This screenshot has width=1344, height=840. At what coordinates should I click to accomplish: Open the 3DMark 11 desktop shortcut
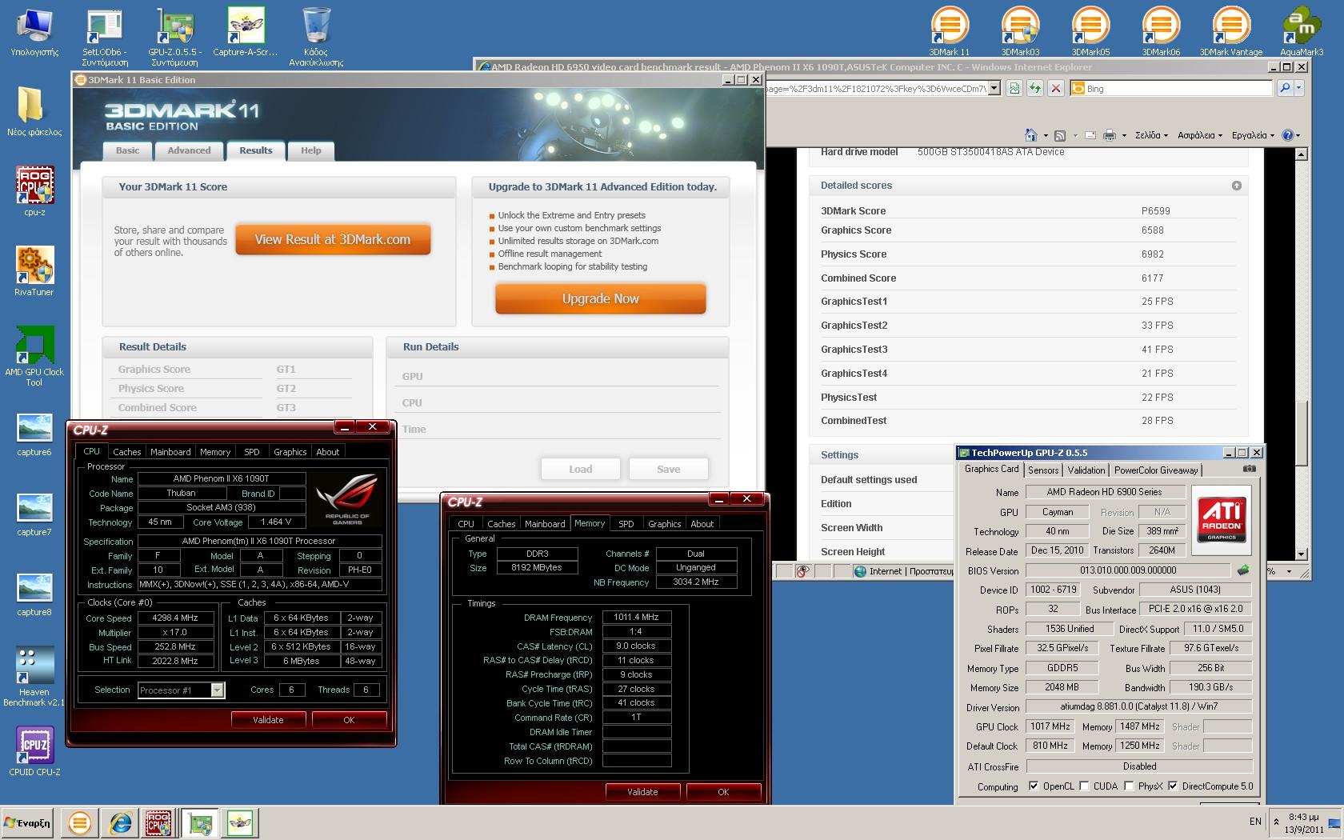click(950, 31)
